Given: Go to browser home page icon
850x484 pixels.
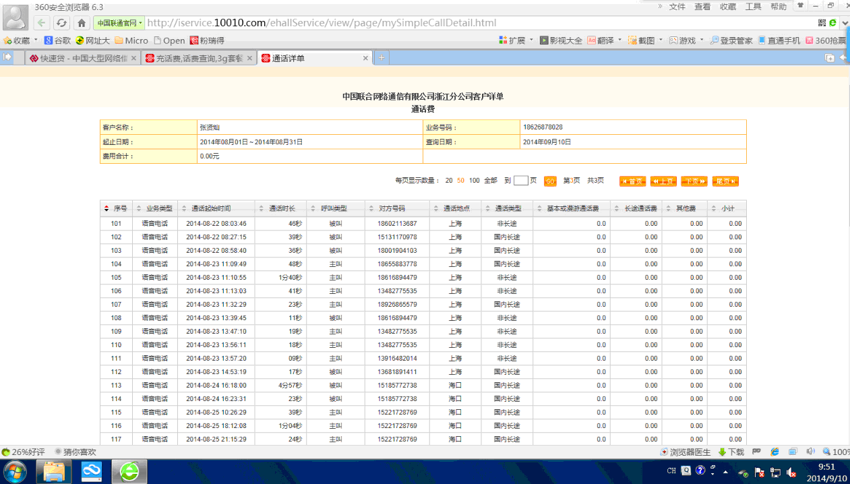Looking at the screenshot, I should 81,23.
